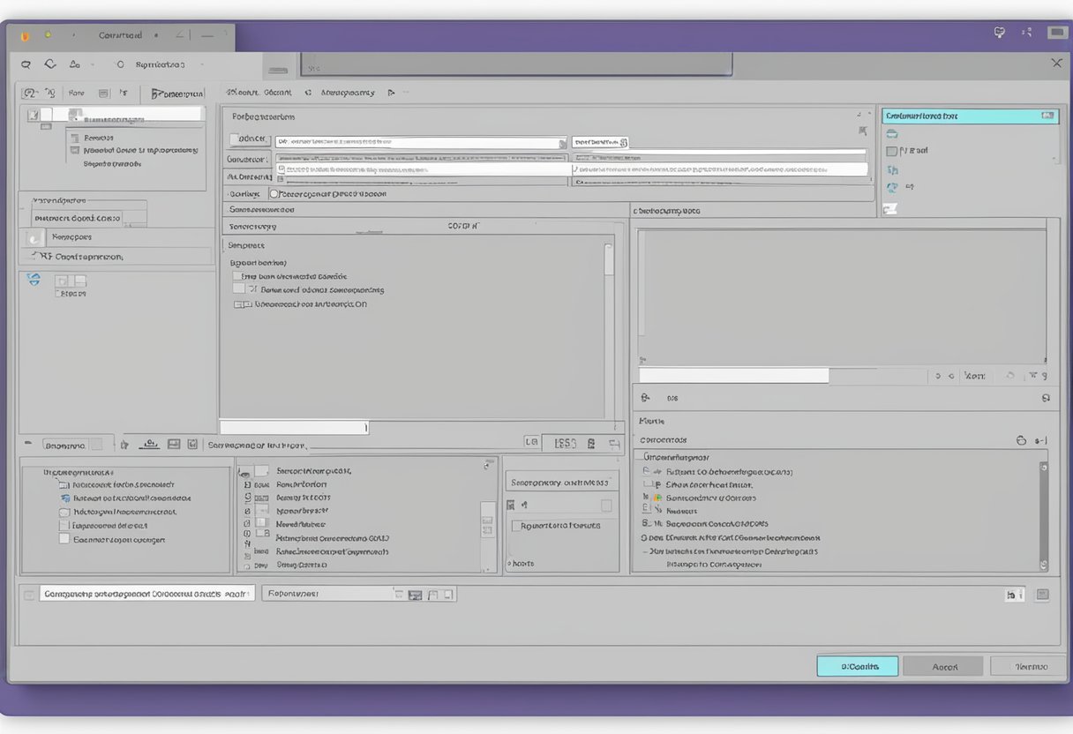Viewport: 1073px width, 734px height.
Task: Select the radio button in the form's fourth row
Action: click(x=274, y=194)
